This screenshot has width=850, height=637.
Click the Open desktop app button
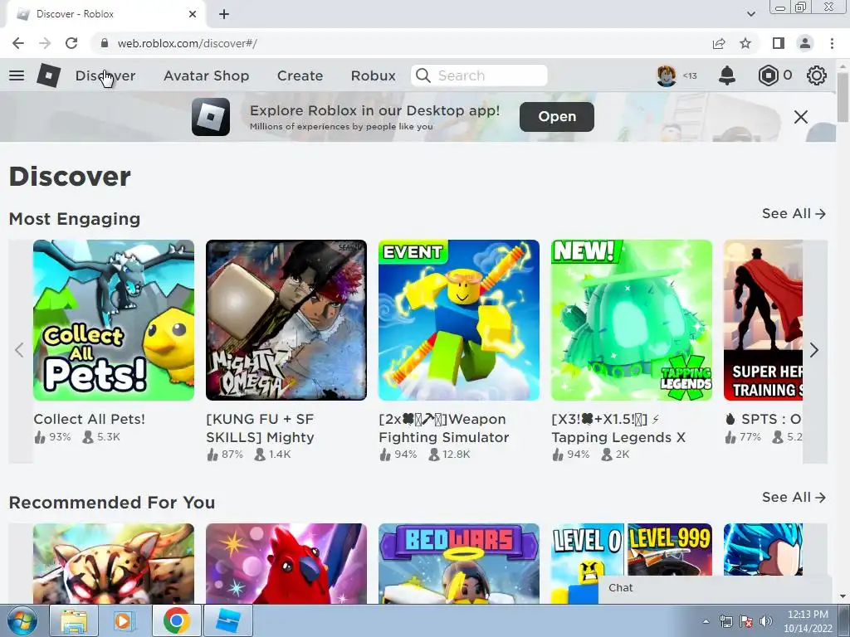[557, 116]
